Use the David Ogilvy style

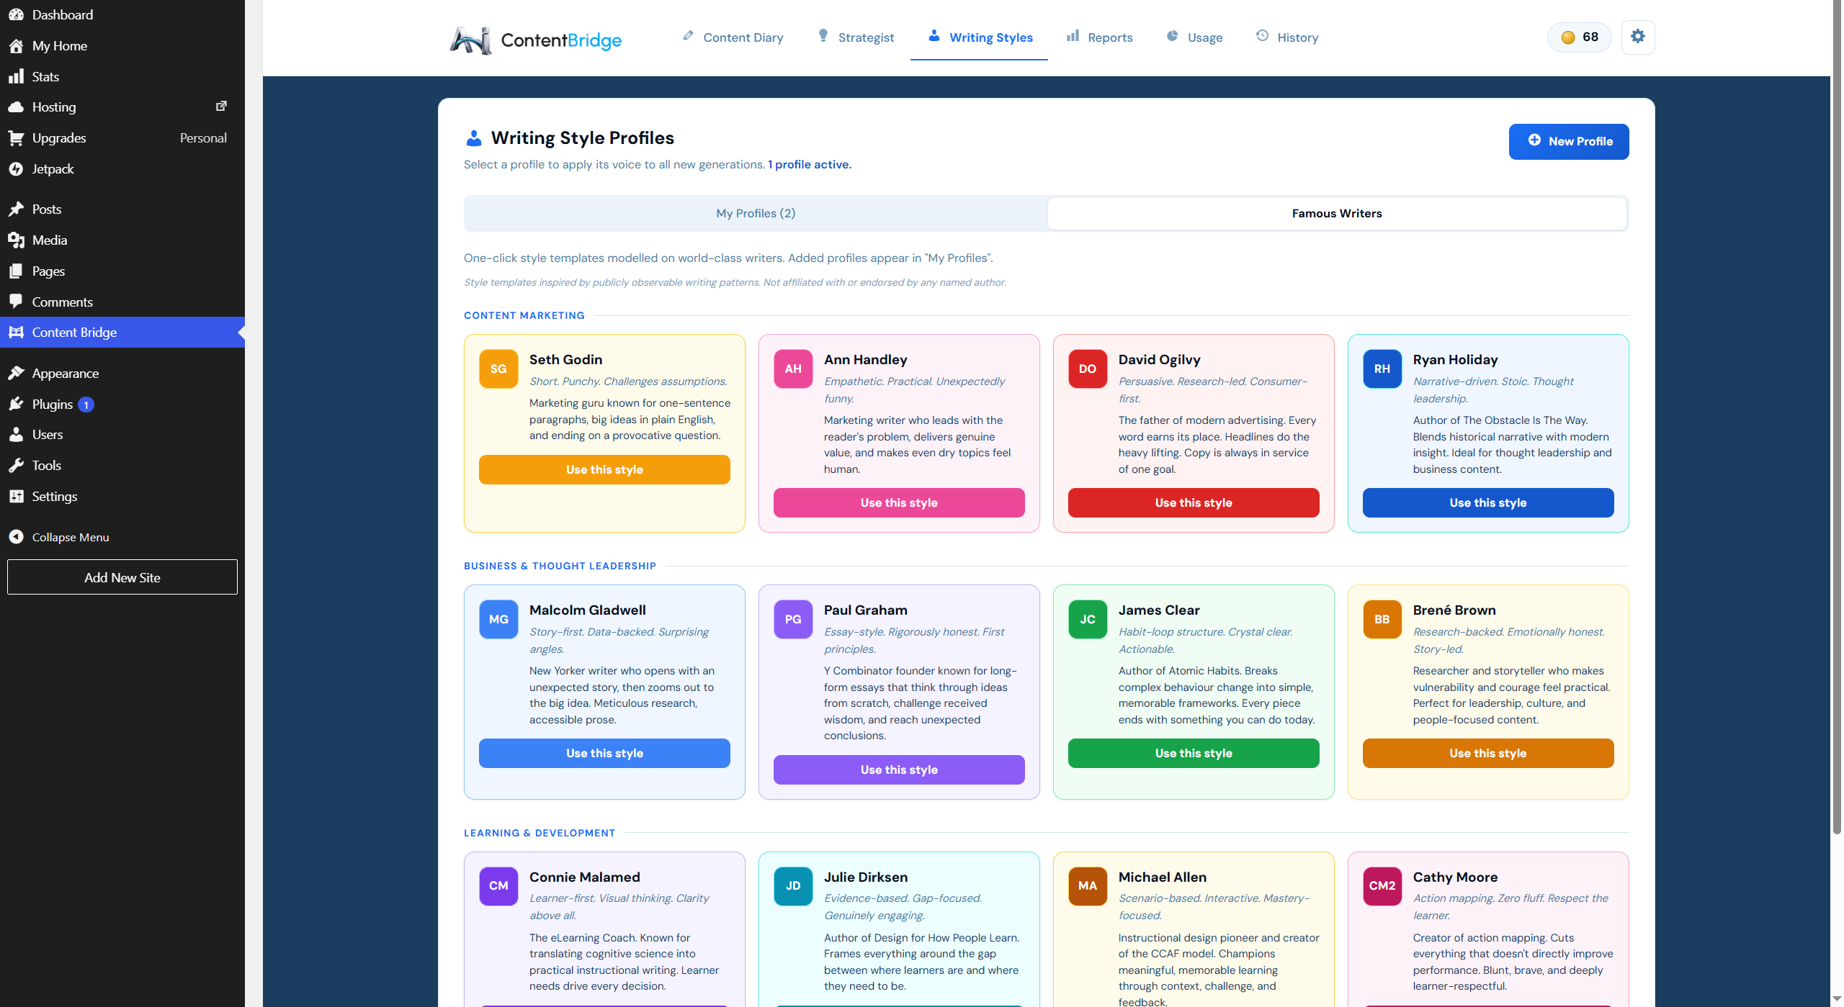point(1194,503)
